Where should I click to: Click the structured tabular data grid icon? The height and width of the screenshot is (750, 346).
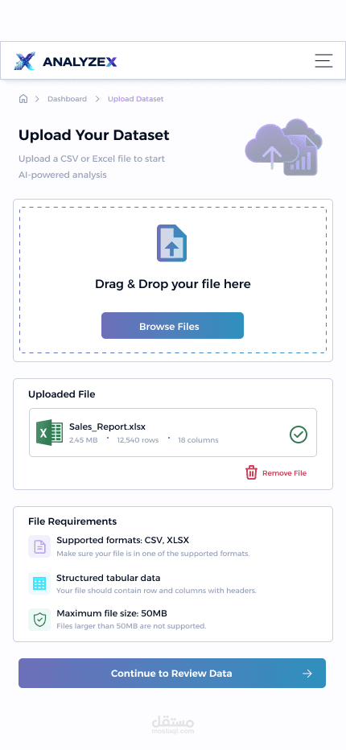pyautogui.click(x=39, y=583)
